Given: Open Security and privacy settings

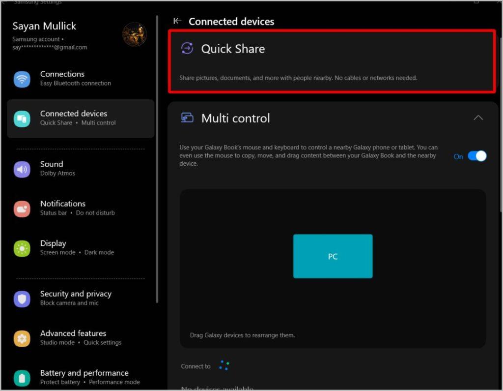Looking at the screenshot, I should pyautogui.click(x=81, y=299).
